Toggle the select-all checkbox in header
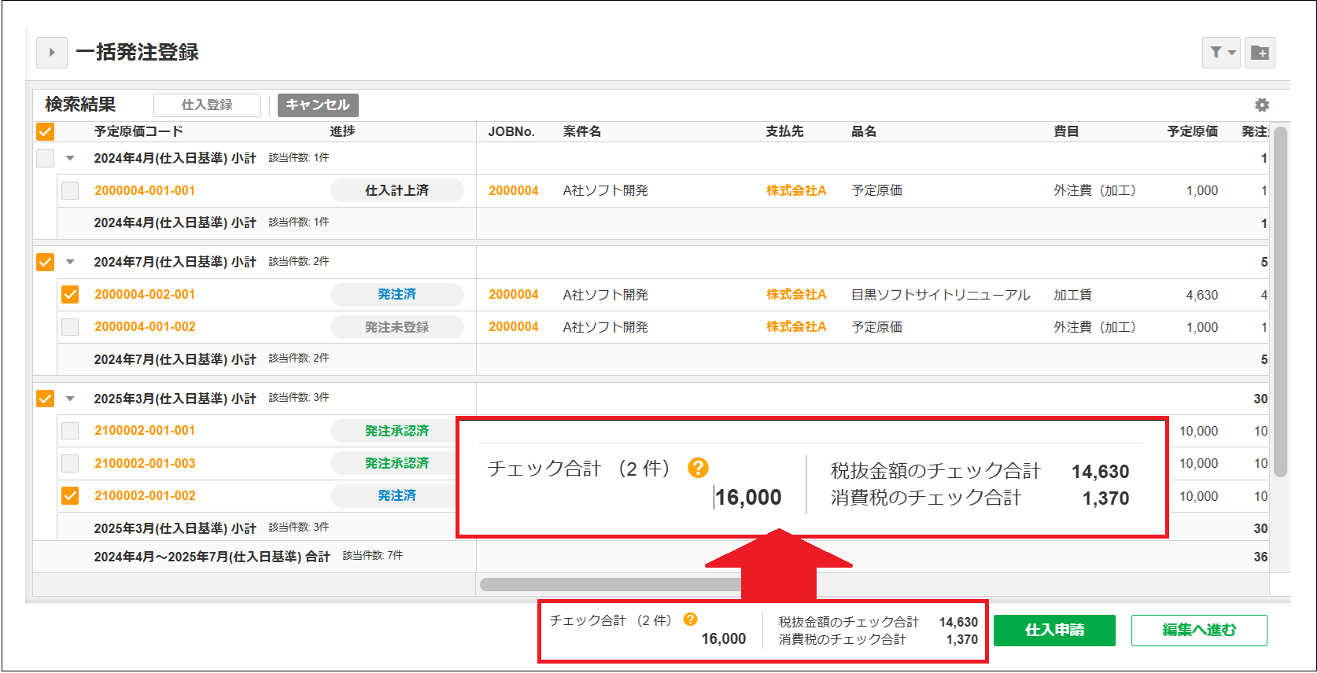1317x673 pixels. [46, 131]
